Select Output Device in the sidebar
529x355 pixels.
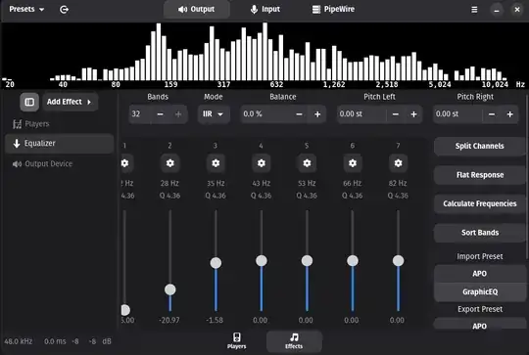pyautogui.click(x=59, y=164)
